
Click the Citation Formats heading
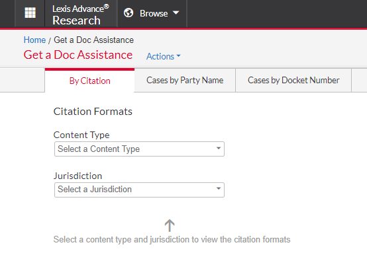click(x=93, y=112)
